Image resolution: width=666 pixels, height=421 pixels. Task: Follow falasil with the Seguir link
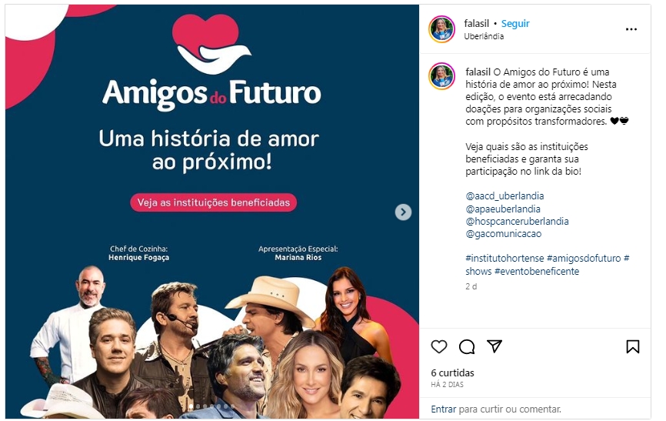tap(515, 23)
